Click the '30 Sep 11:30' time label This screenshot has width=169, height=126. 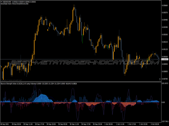click(74, 124)
